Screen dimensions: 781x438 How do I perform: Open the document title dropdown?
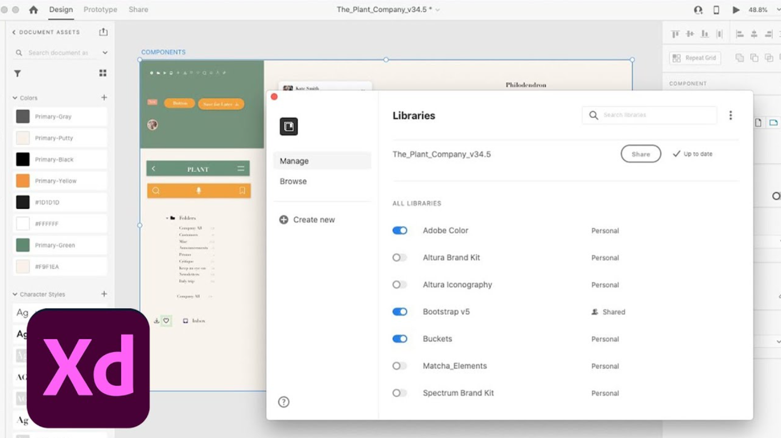[438, 10]
